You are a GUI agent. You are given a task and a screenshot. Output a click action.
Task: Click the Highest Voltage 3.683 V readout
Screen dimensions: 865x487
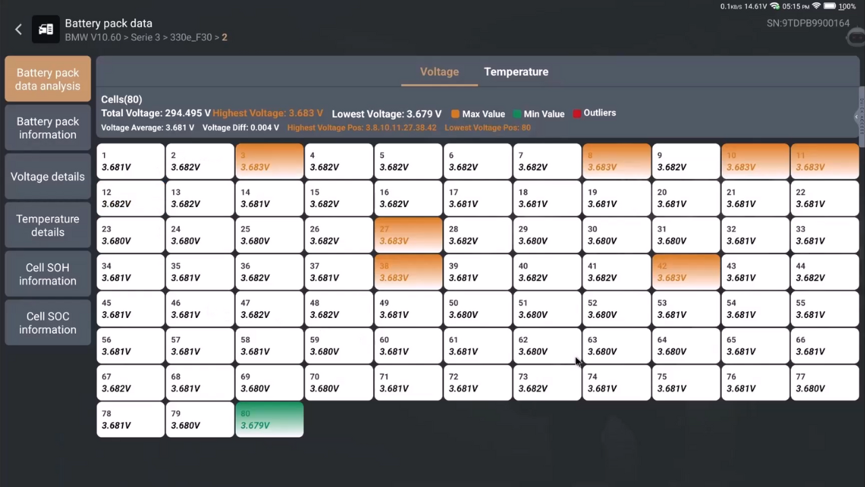coord(268,114)
